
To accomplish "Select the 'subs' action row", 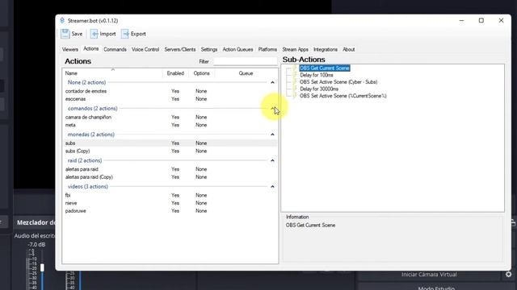I will [170, 143].
